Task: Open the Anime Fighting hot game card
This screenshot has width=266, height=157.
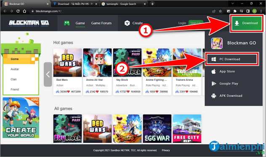Action: 157,72
